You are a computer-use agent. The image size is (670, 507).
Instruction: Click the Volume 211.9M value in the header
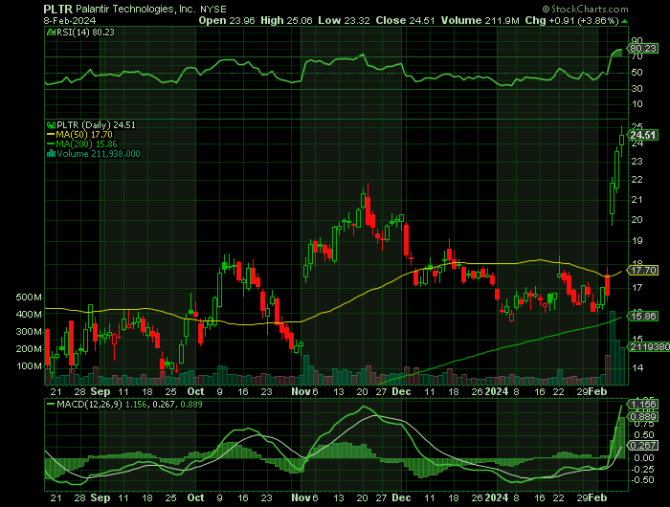coord(480,20)
